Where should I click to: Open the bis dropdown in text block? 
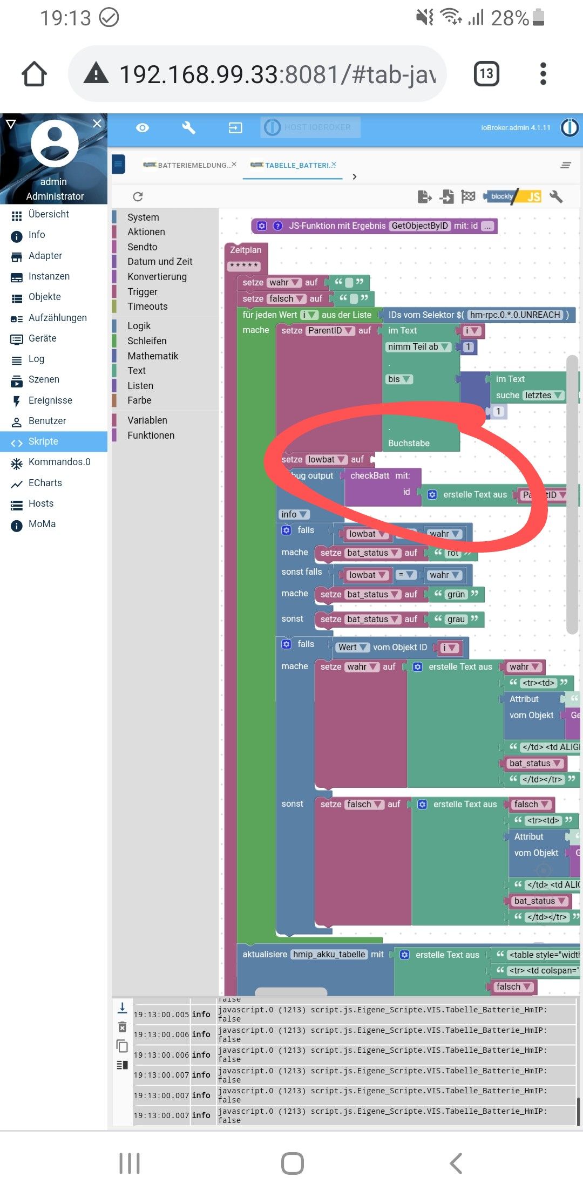click(399, 379)
